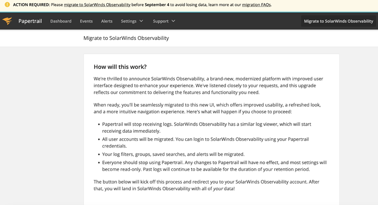Open the Papertrail home text link
Screen dimensions: 378x205
(30, 21)
